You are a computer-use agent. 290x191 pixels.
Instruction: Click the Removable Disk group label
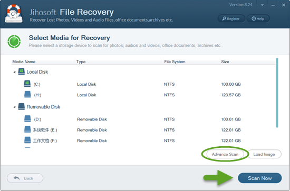[43, 107]
